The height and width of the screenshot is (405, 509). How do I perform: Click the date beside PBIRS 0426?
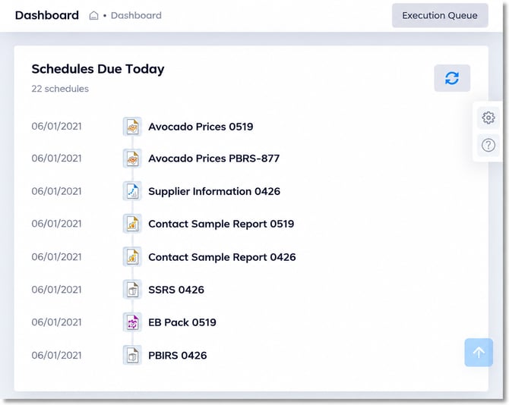(56, 355)
